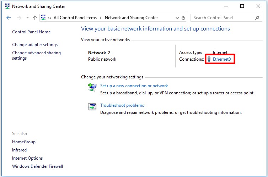This screenshot has height=177, width=268.
Task: Open the recent locations dropdown arrow
Action: pos(27,18)
